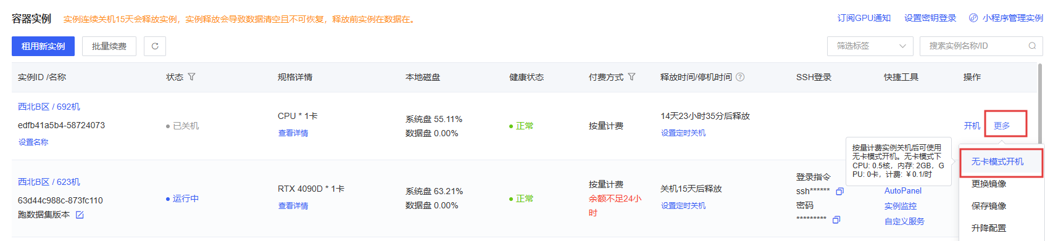Choose 保存镜像 from the menu

(x=989, y=206)
